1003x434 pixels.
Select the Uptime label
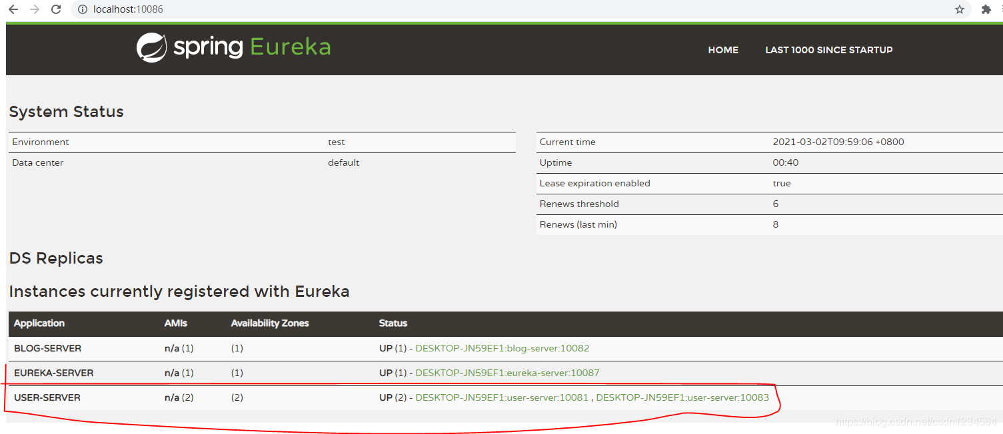pyautogui.click(x=556, y=162)
